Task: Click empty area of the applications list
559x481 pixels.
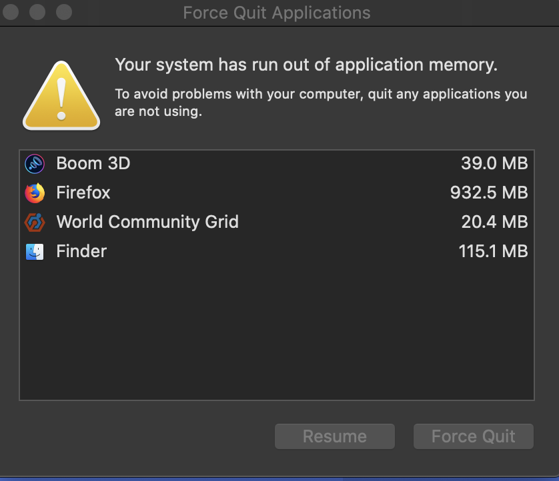Action: 276,333
